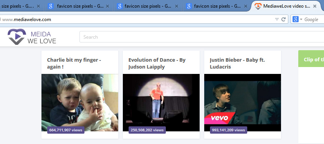Click Justin Bieber - Baby ft. Ludacris title
324x144 pixels.
(x=237, y=63)
